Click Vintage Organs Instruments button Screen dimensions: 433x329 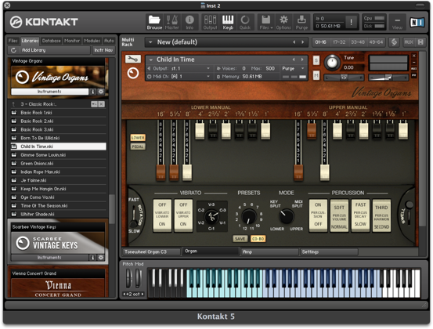coord(49,92)
